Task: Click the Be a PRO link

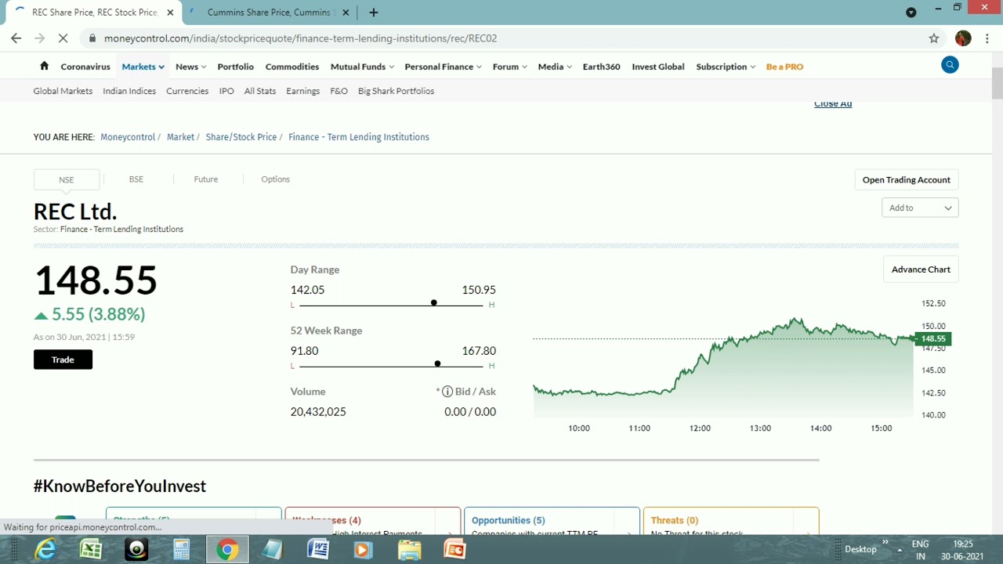Action: point(784,67)
